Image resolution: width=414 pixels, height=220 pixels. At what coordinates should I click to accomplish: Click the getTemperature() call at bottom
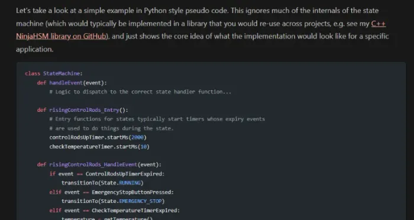click(128, 218)
